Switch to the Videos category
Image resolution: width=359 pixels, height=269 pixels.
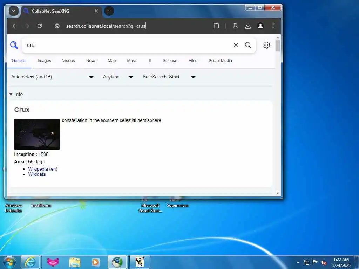(x=68, y=61)
